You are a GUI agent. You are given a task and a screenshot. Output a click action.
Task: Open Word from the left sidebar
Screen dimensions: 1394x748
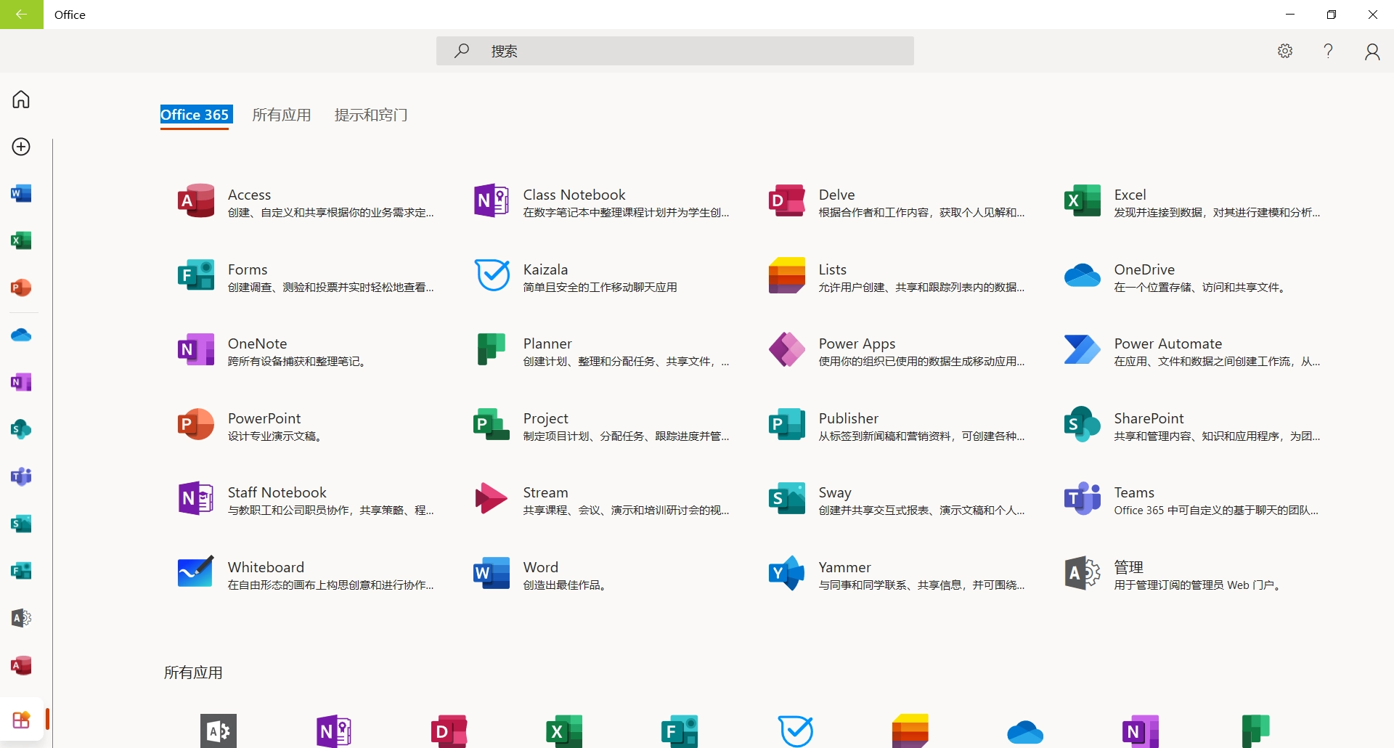tap(21, 194)
